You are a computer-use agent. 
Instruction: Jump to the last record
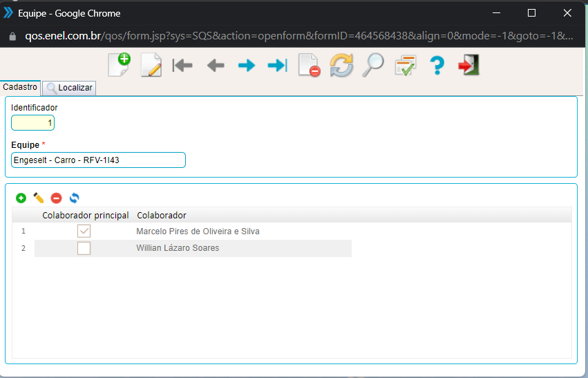click(277, 66)
